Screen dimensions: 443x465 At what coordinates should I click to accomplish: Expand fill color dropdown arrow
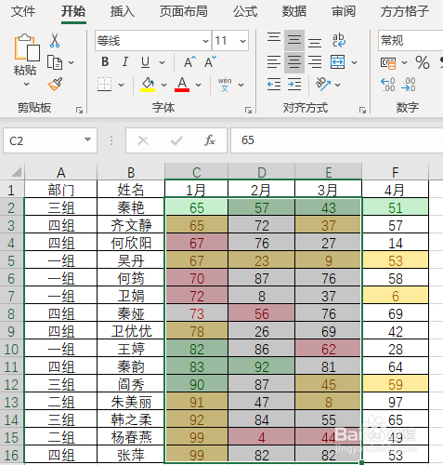coord(163,85)
